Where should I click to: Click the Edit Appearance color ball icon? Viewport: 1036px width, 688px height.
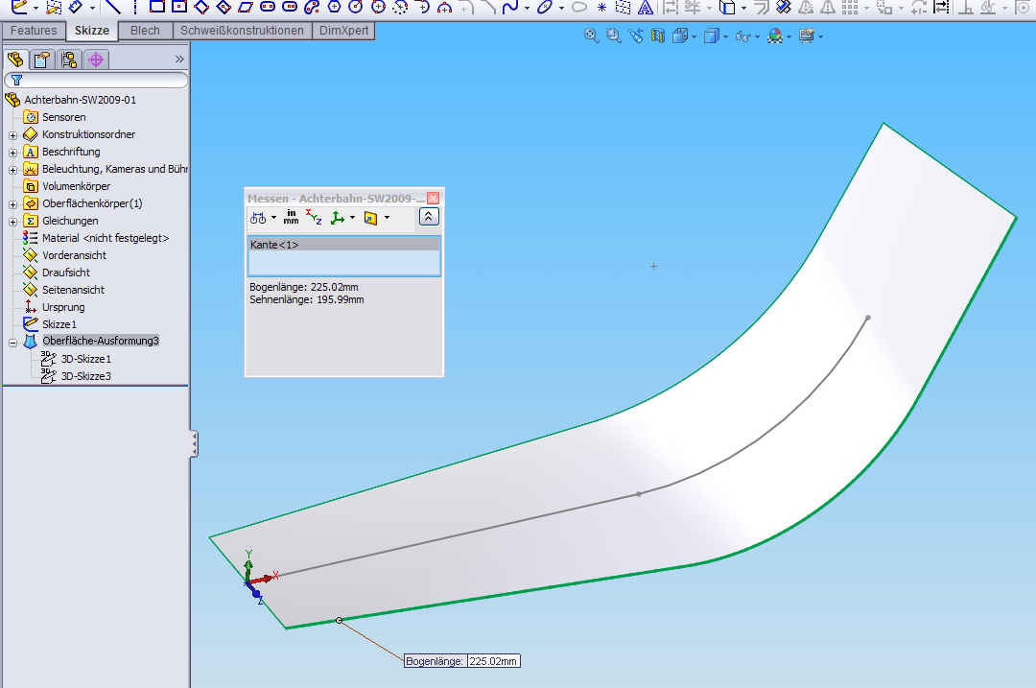point(775,36)
